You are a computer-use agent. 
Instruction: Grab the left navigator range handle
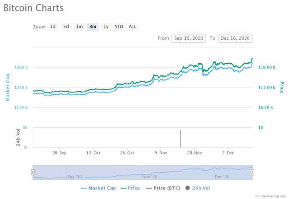coord(33,172)
